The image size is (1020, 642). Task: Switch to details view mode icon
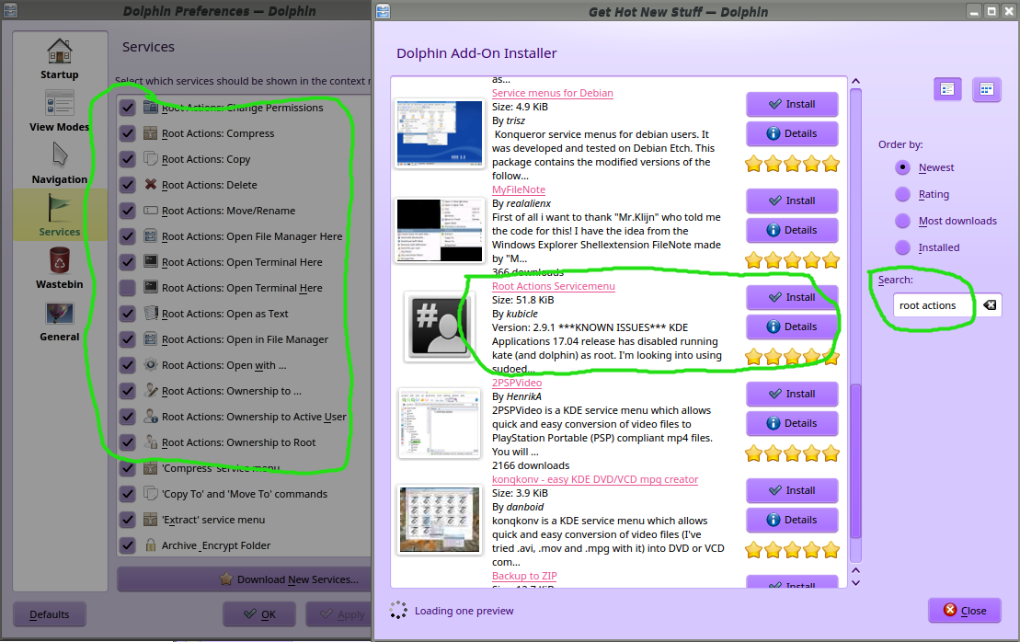pos(947,89)
